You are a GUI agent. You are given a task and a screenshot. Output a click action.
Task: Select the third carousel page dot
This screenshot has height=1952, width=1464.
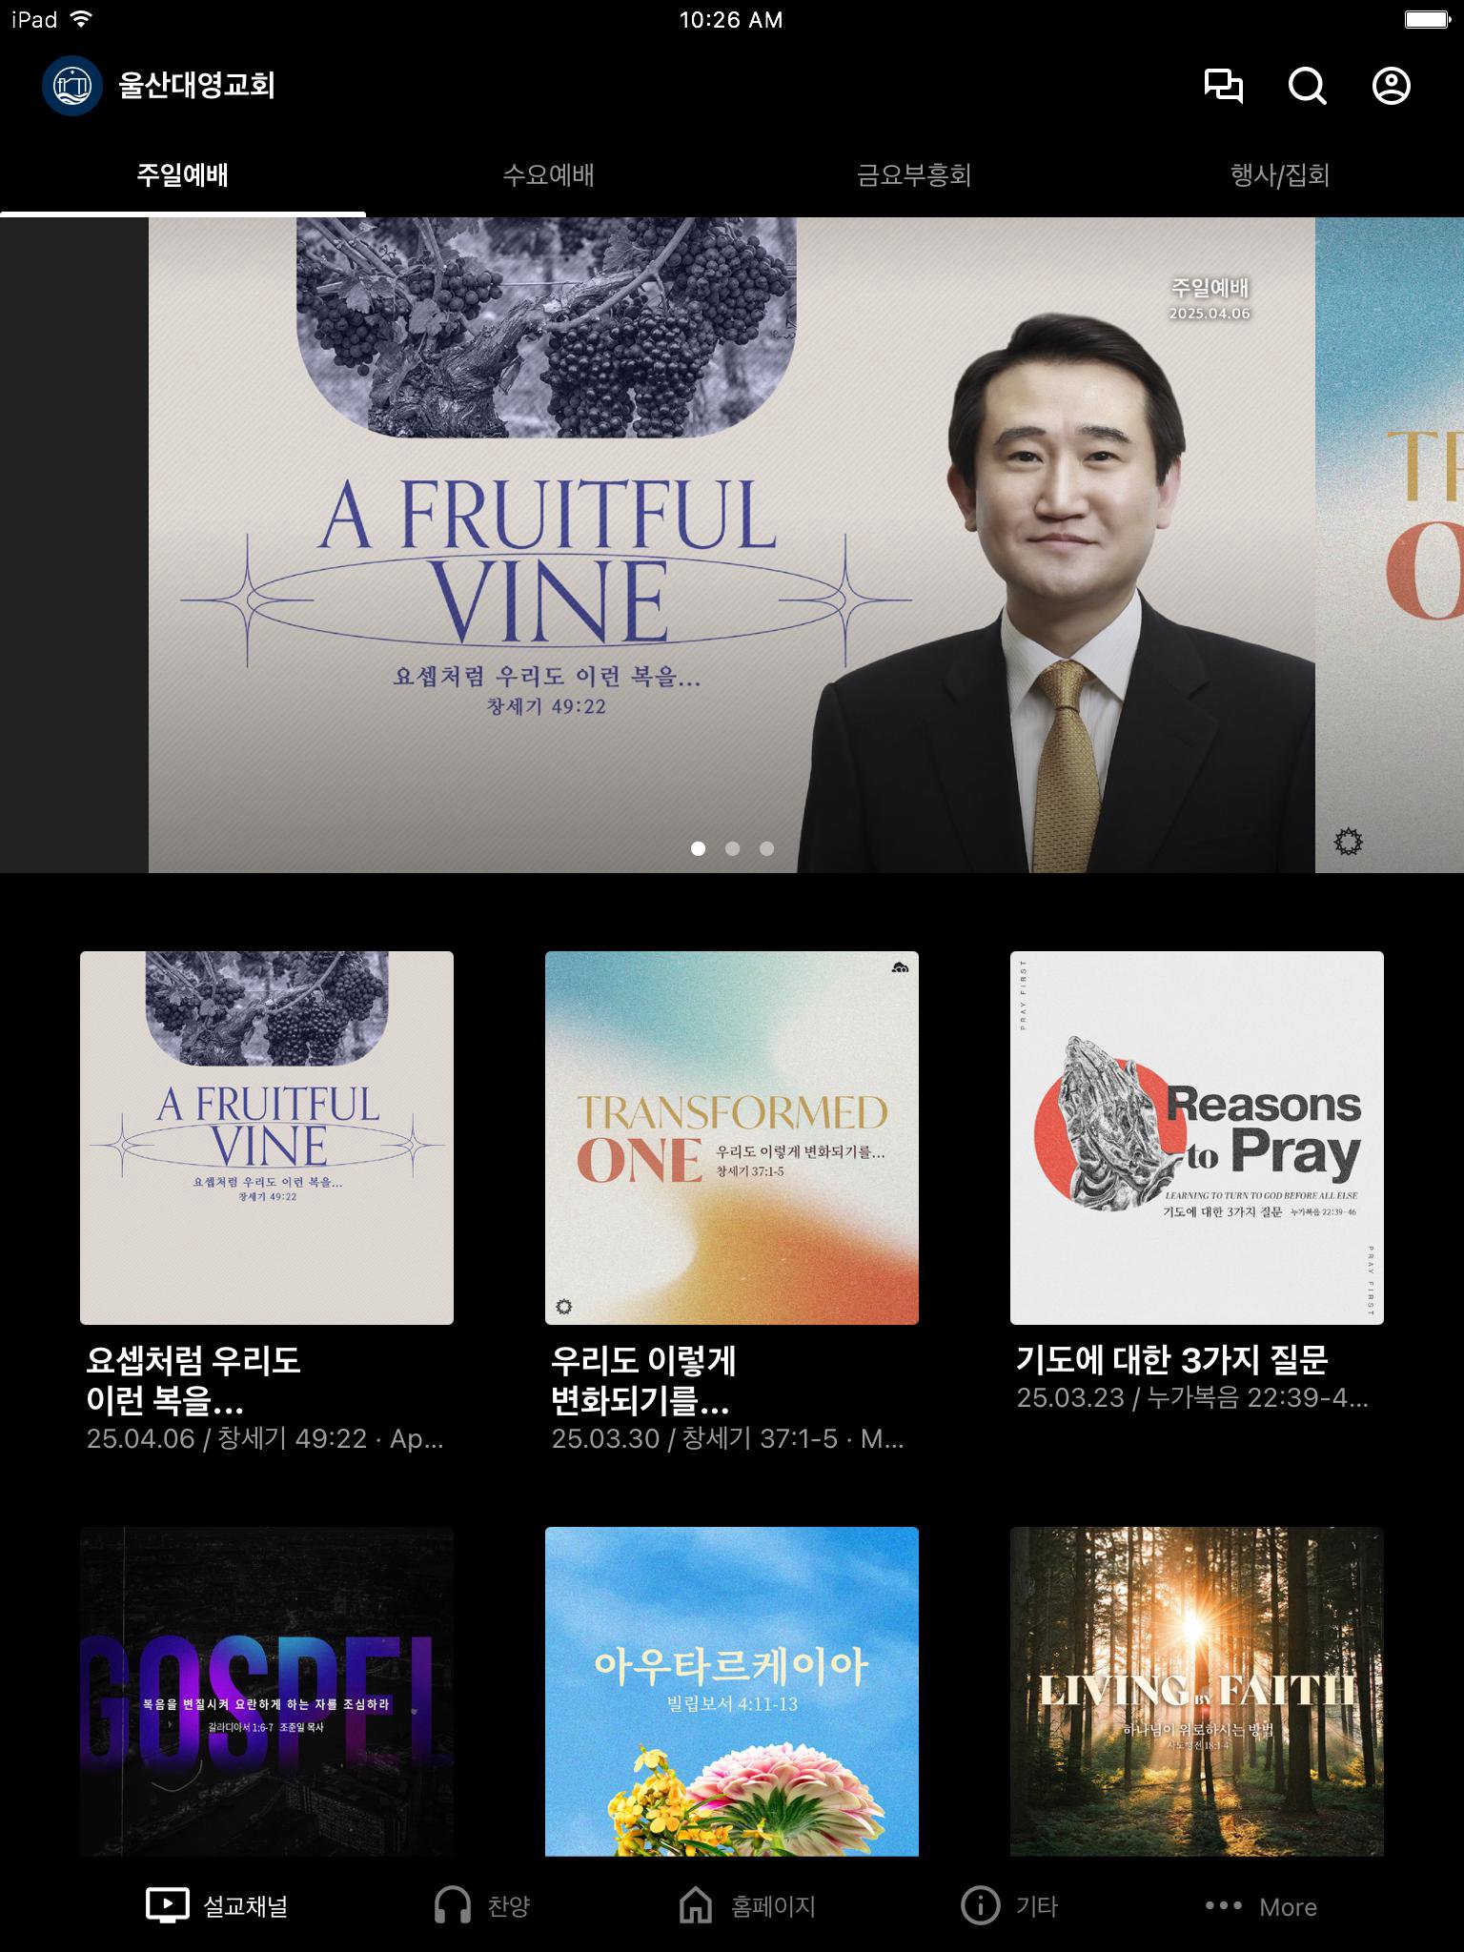click(766, 848)
